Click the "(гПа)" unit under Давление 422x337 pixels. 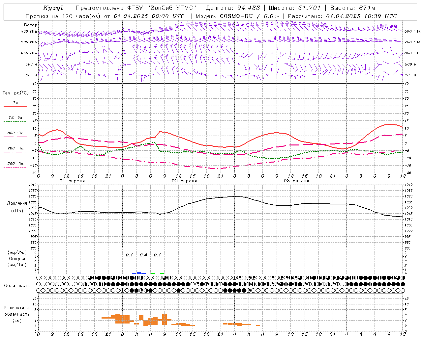point(17,211)
